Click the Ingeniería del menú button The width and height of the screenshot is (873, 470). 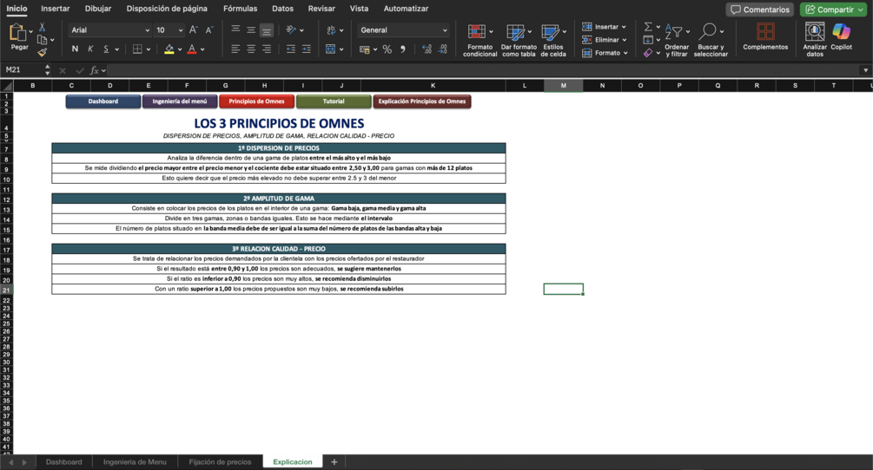point(180,101)
